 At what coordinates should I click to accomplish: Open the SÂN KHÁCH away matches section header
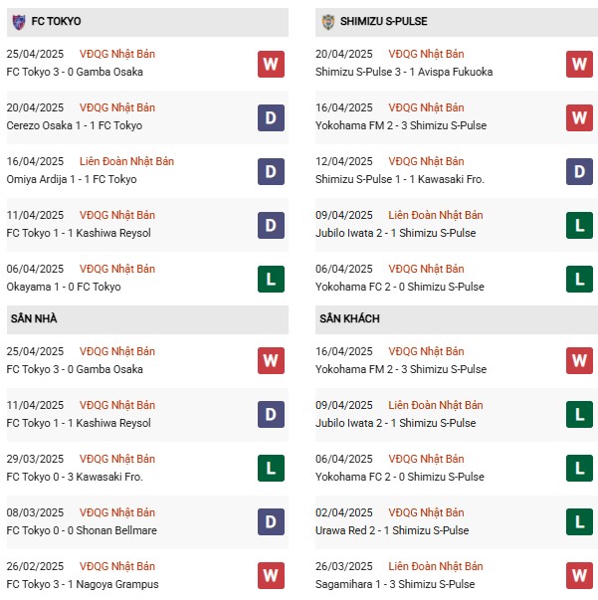tap(349, 318)
